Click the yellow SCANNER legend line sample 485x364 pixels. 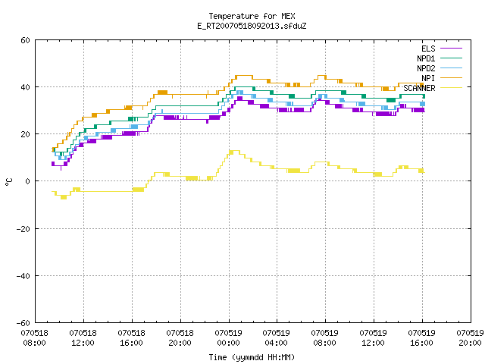[451, 88]
